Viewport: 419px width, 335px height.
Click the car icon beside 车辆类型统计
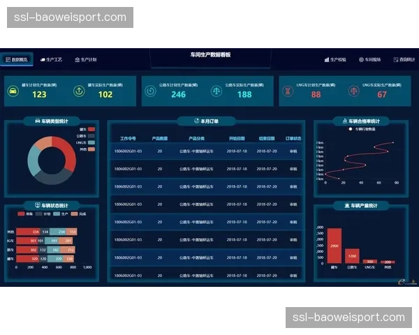click(36, 121)
